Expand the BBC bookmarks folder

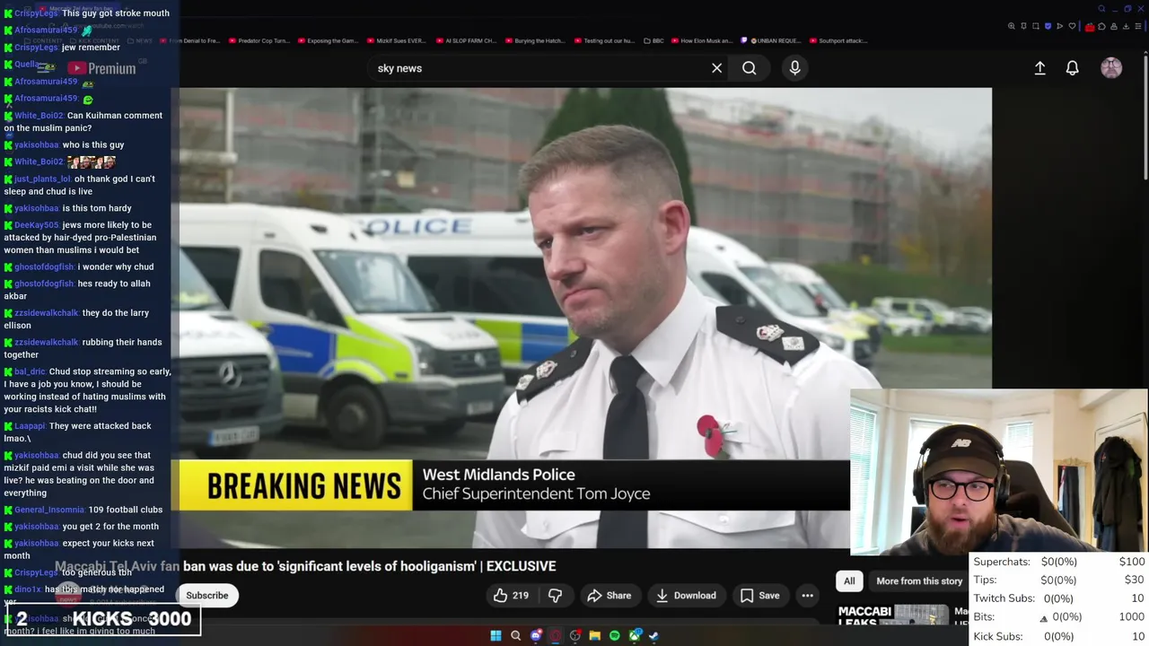point(653,40)
